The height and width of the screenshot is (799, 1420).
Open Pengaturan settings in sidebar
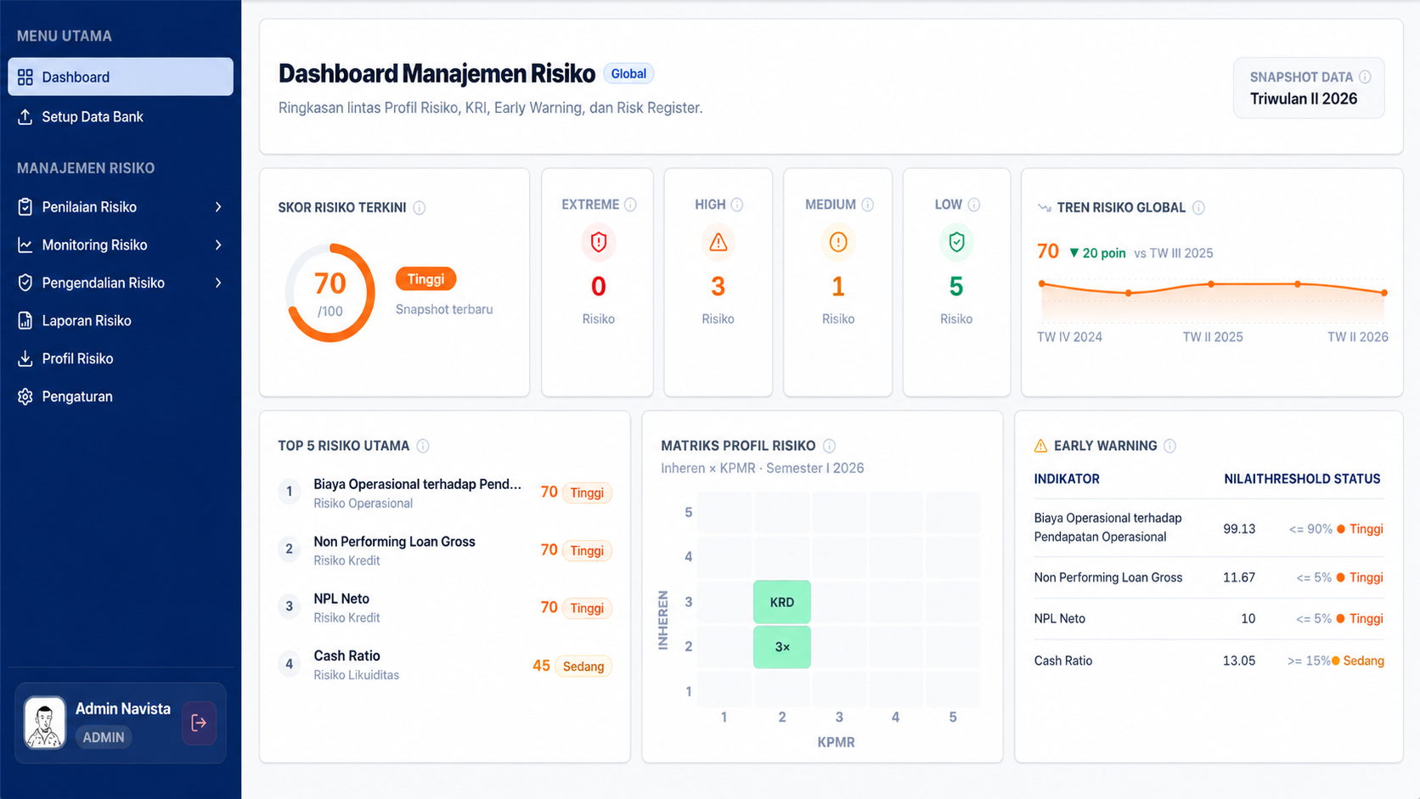pos(121,397)
